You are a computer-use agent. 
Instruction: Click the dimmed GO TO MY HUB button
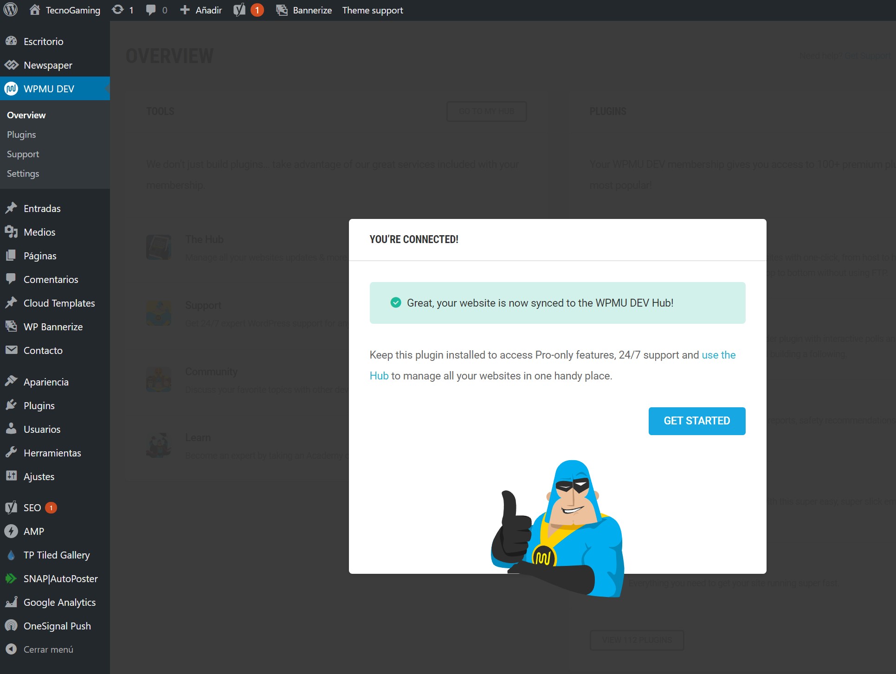coord(486,111)
